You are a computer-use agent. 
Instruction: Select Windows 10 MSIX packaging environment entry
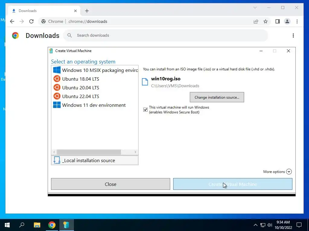pos(95,70)
